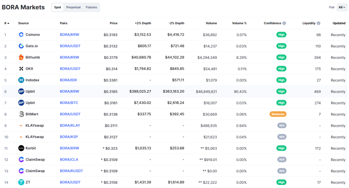The image size is (349, 188).
Task: Click the OKX exchange logo icon
Action: [x=21, y=69]
